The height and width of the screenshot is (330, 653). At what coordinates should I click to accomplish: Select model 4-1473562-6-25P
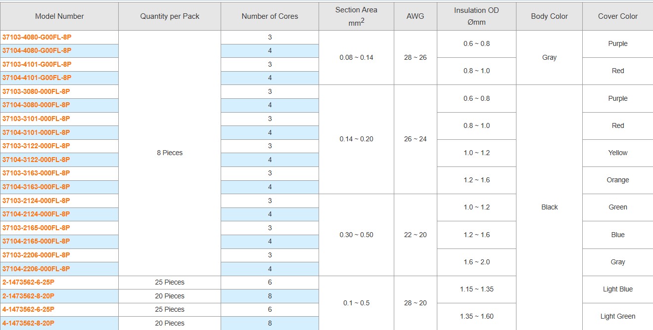(x=28, y=309)
